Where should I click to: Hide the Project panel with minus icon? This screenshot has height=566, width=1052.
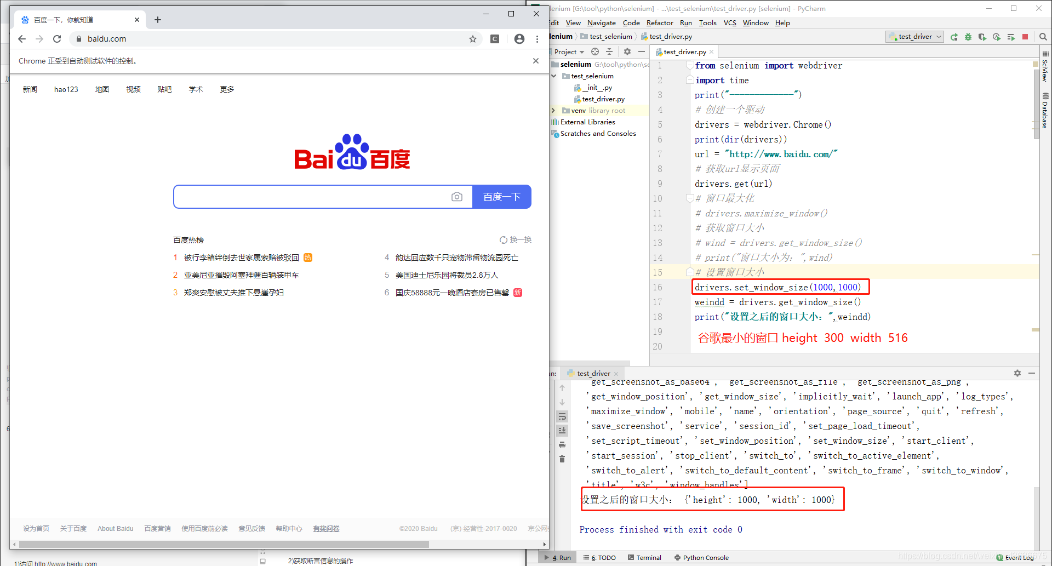[x=641, y=52]
